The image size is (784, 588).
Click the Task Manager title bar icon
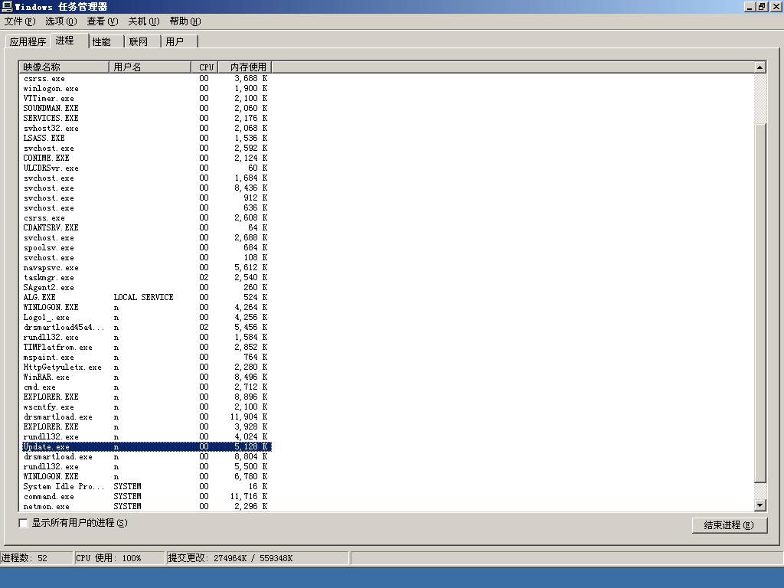(x=7, y=6)
